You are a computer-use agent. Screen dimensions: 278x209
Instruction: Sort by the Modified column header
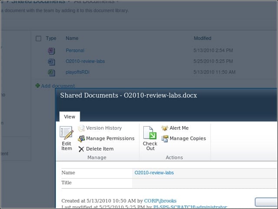point(202,38)
